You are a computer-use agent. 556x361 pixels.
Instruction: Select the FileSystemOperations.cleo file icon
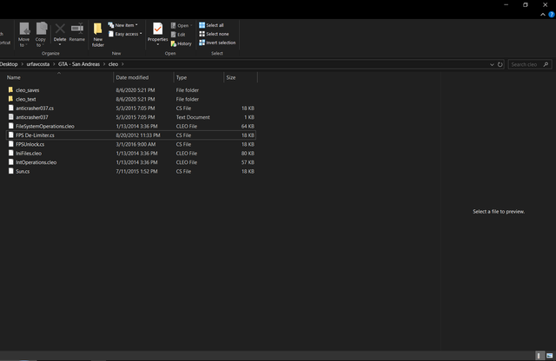pos(11,126)
